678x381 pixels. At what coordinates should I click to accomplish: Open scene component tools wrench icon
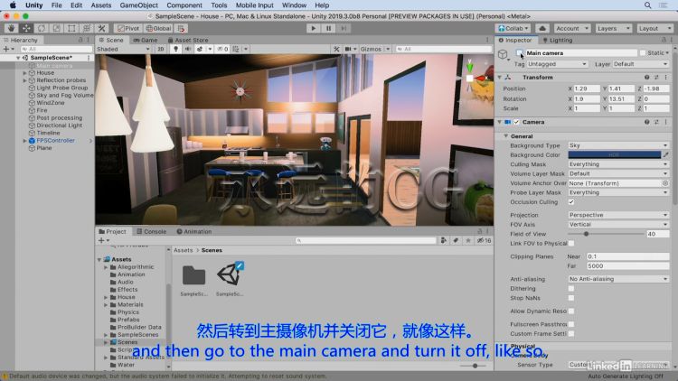pos(336,49)
